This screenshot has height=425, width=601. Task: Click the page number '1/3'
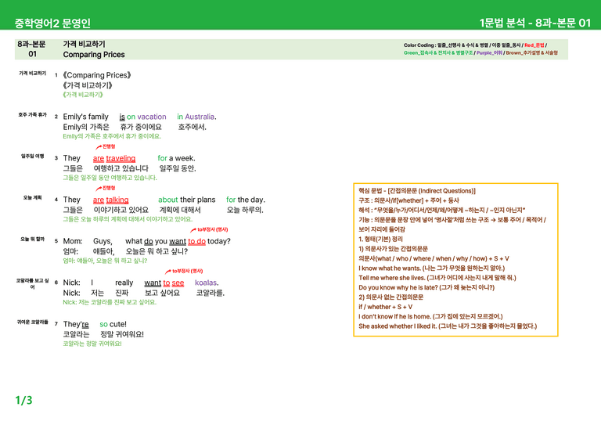tap(23, 400)
